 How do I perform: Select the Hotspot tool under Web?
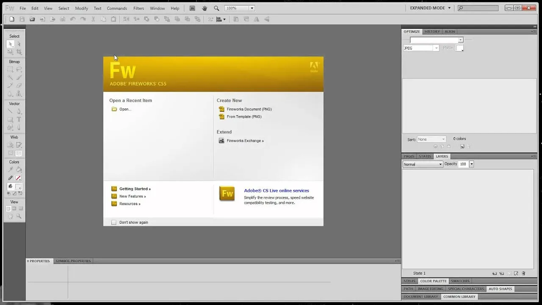10,145
